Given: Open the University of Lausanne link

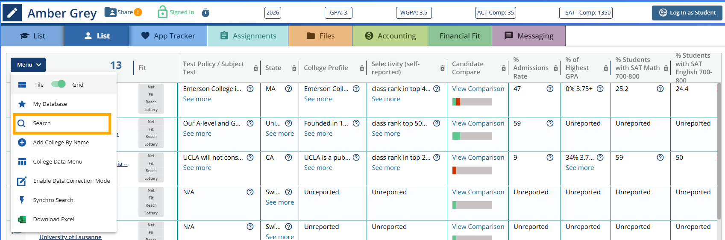Looking at the screenshot, I should [x=70, y=237].
